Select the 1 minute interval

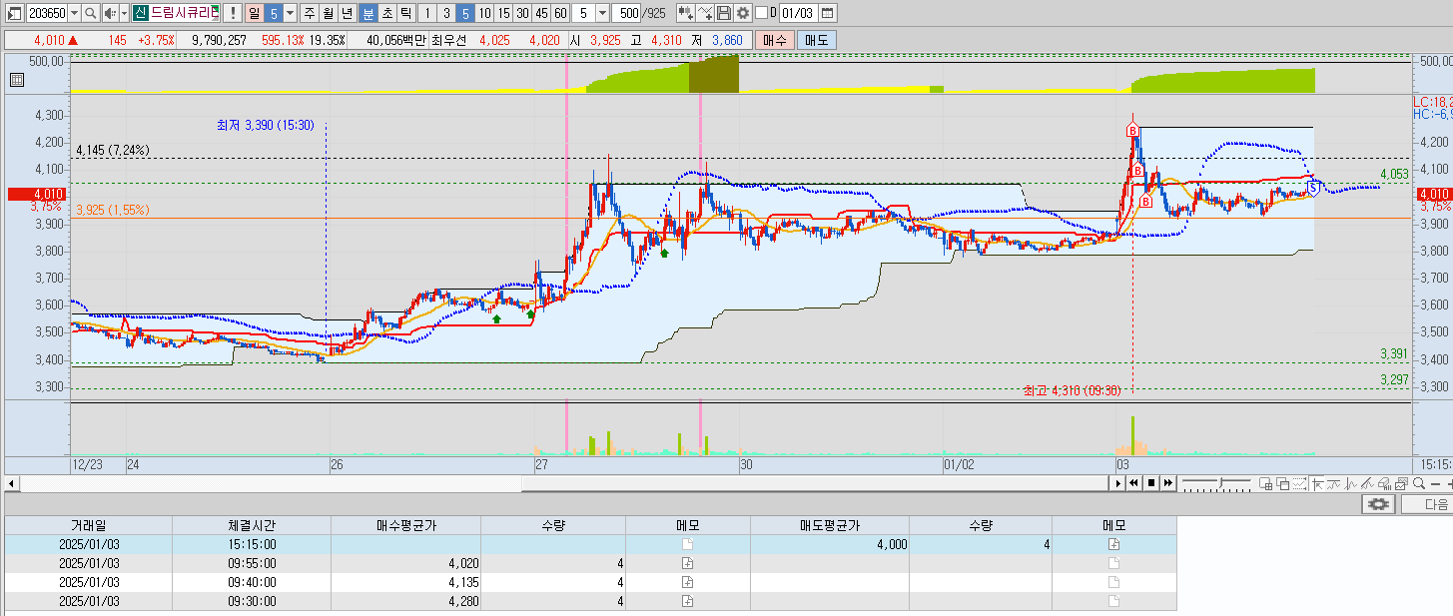(427, 13)
